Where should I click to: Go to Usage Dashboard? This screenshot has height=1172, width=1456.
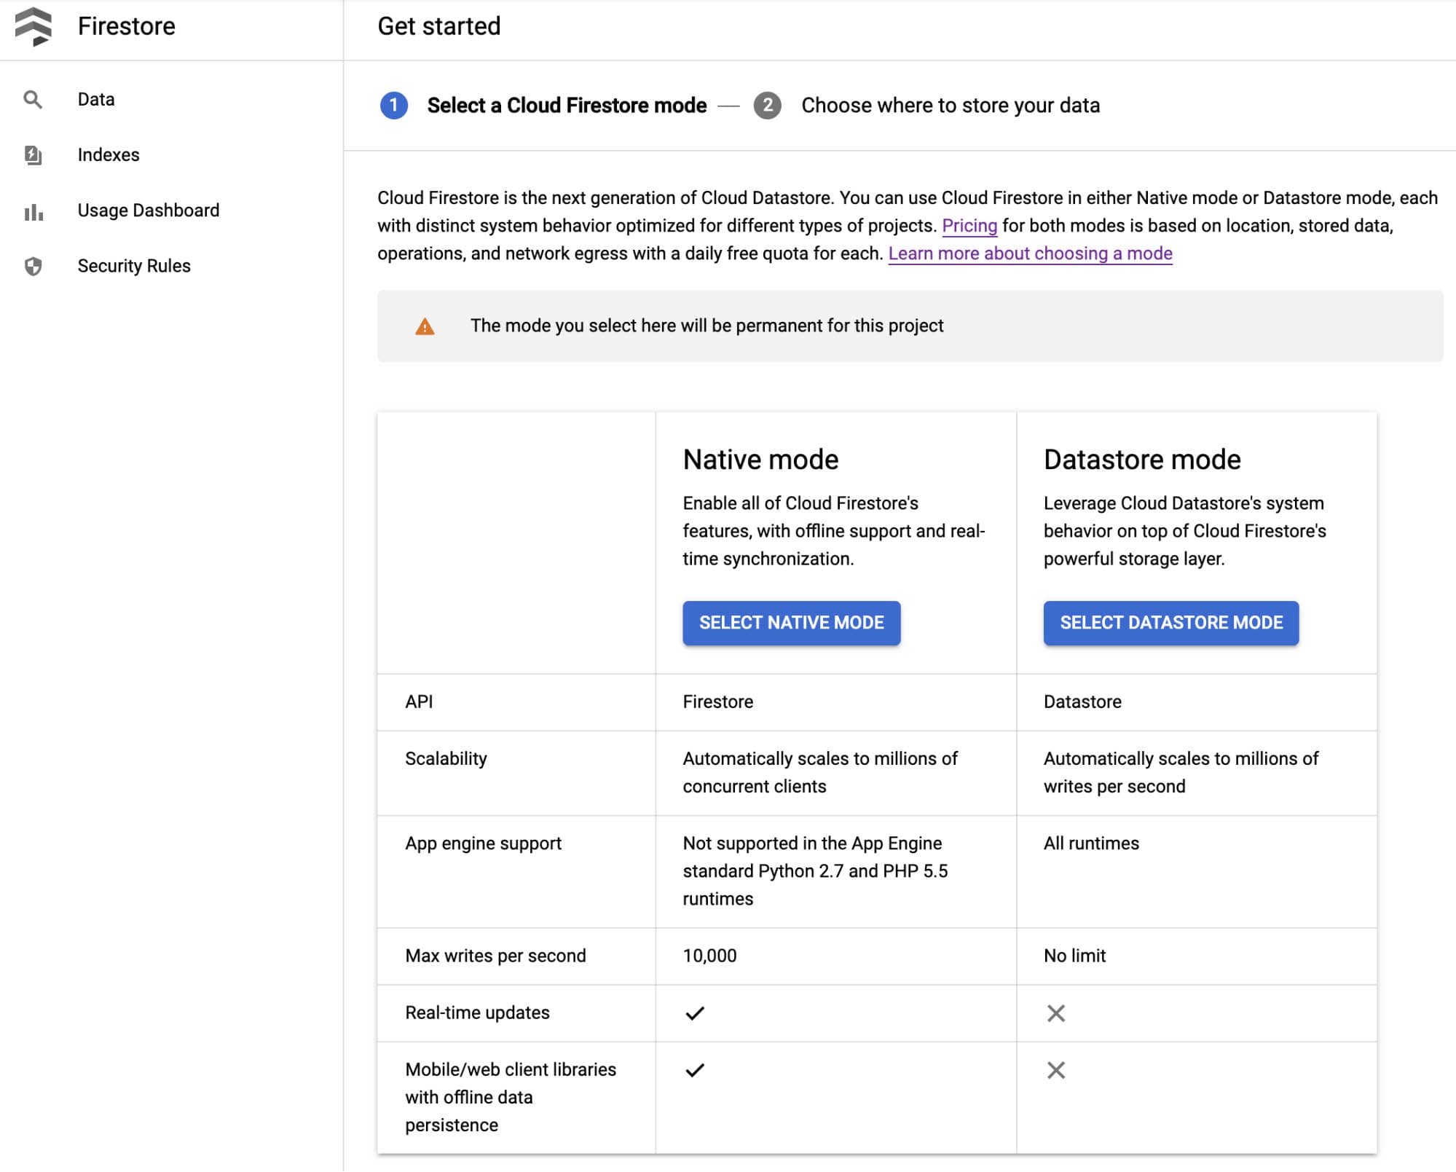point(149,211)
